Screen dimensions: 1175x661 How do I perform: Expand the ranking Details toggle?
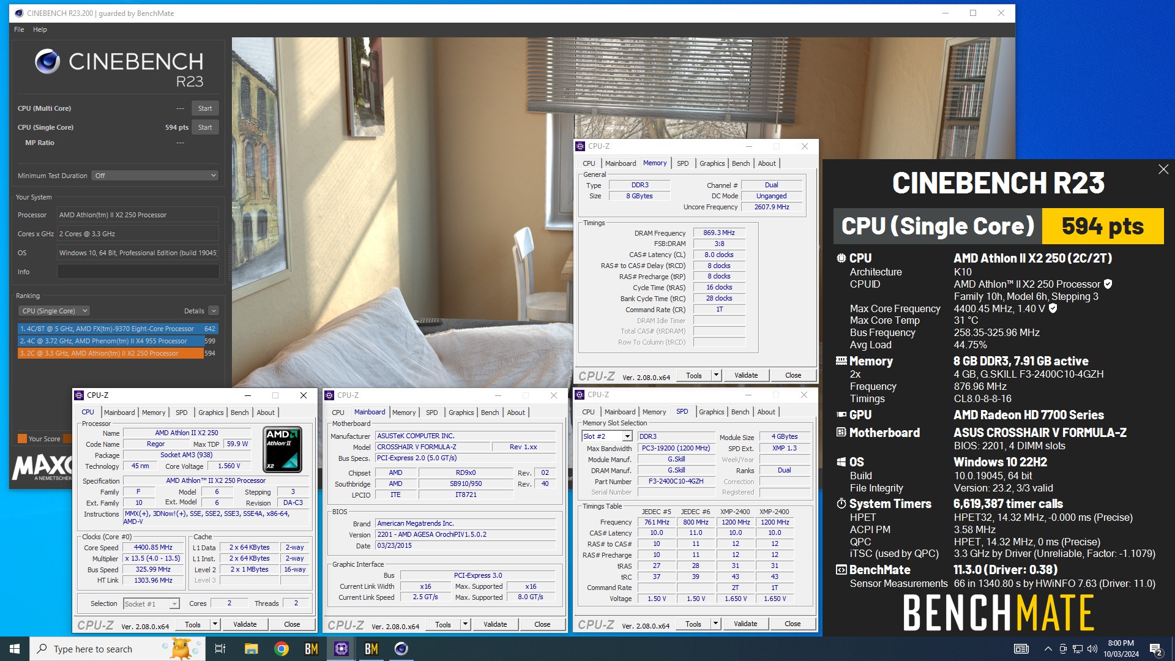[214, 311]
